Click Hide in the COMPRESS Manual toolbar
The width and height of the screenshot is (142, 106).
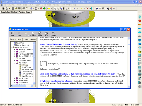click(x=12, y=34)
